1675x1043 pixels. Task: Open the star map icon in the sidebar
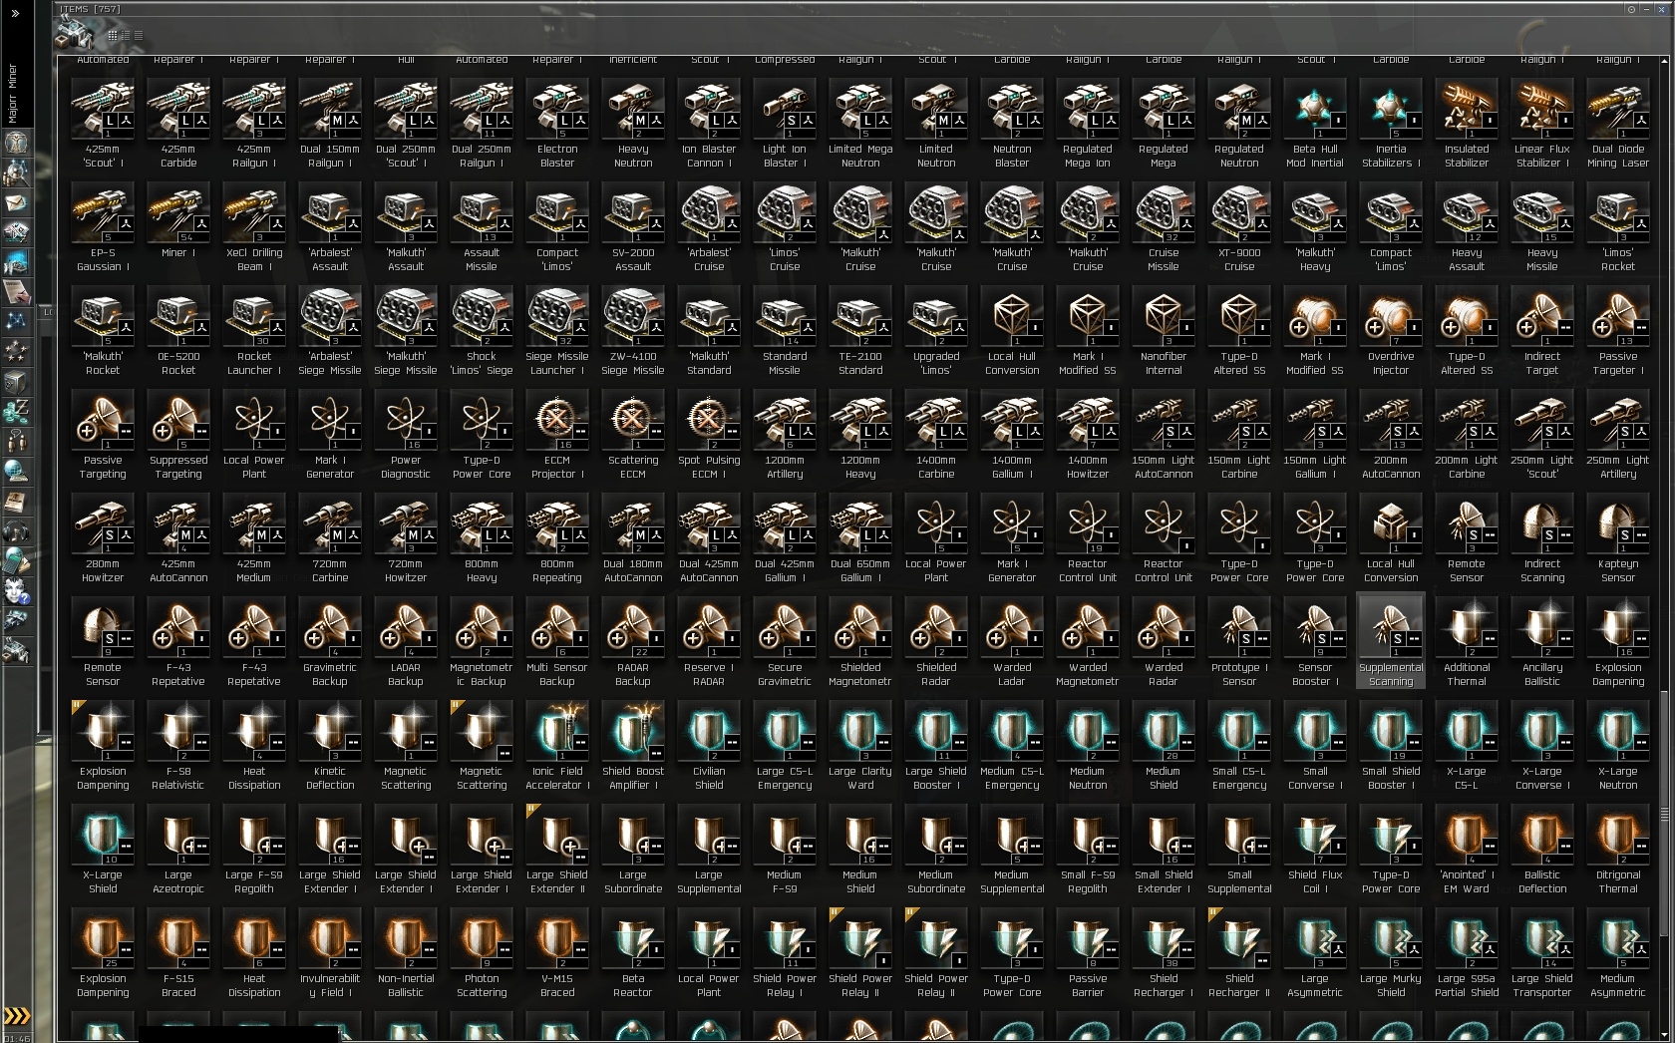(x=16, y=321)
